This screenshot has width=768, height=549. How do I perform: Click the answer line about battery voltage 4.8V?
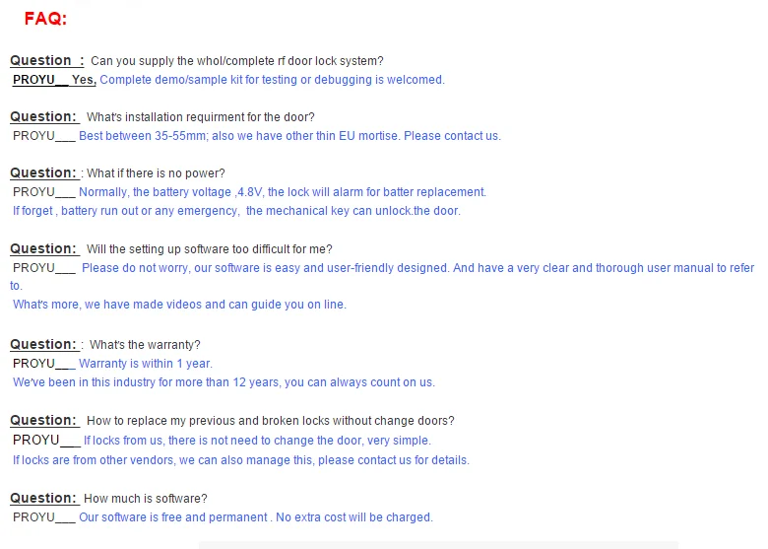point(282,192)
